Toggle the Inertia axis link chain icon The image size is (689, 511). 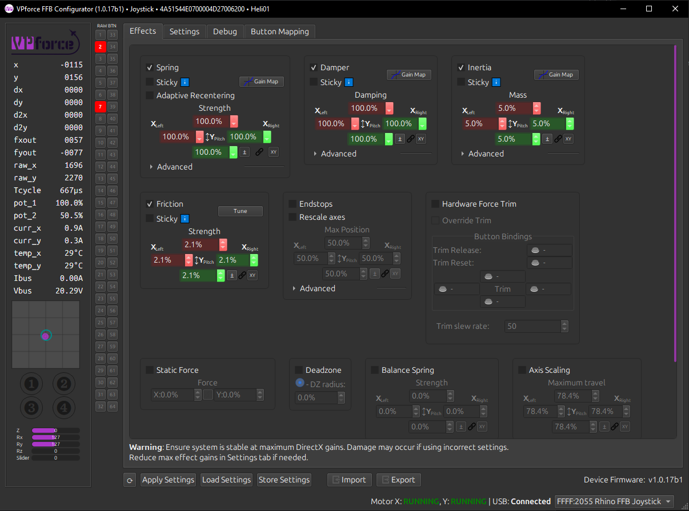(x=558, y=139)
